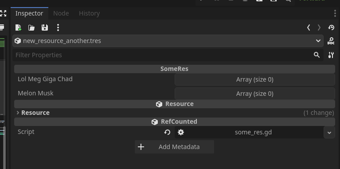340x169 pixels.
Task: Go to next edited object in history
Action: 319,28
